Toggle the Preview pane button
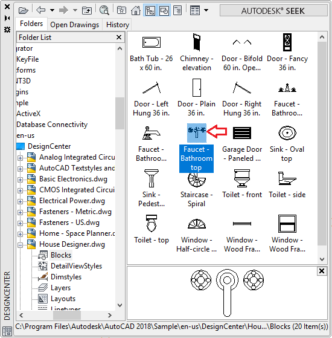The image size is (332, 338). (x=164, y=10)
